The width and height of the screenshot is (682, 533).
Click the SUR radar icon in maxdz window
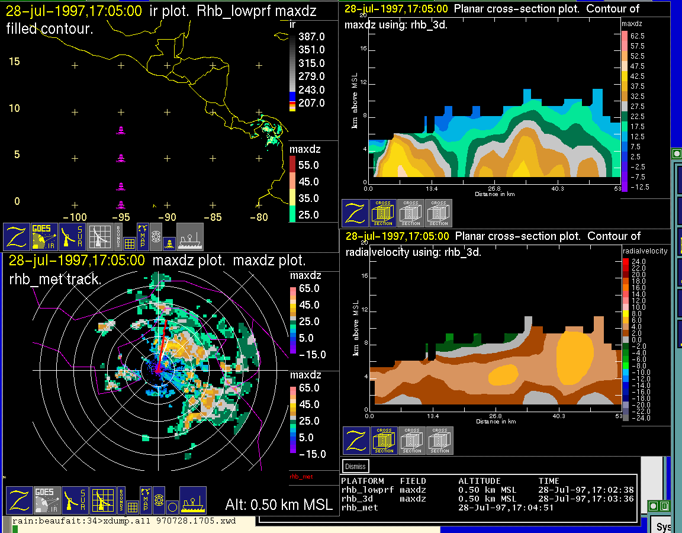click(x=75, y=501)
